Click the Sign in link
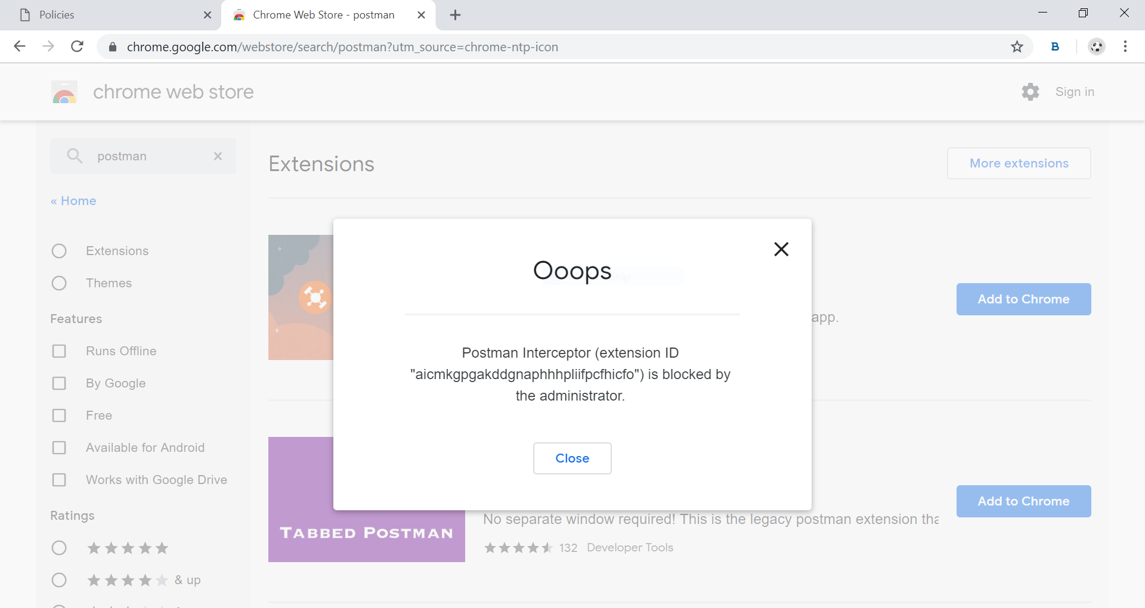This screenshot has width=1145, height=608. pyautogui.click(x=1075, y=92)
